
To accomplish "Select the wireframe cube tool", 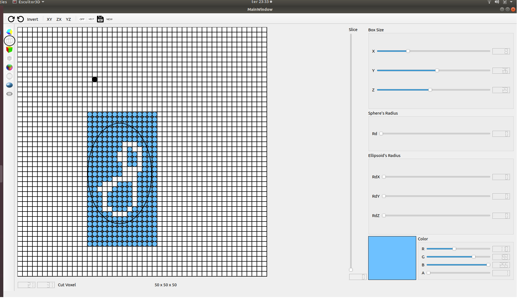I will (9, 40).
